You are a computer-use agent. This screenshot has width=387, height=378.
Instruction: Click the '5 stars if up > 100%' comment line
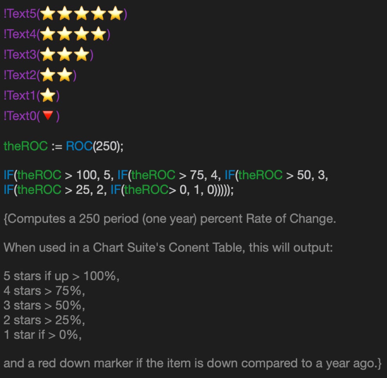click(x=61, y=276)
